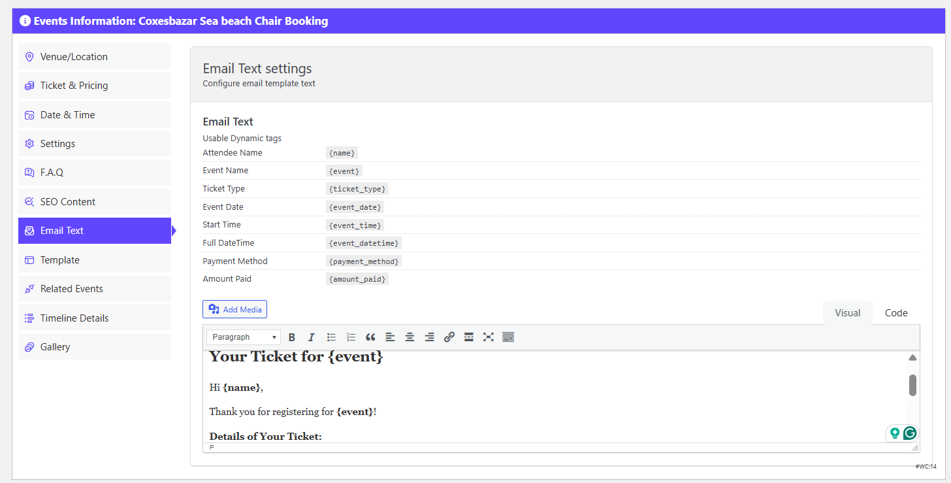Open insert/edit link tool
The image size is (951, 483).
pyautogui.click(x=449, y=337)
